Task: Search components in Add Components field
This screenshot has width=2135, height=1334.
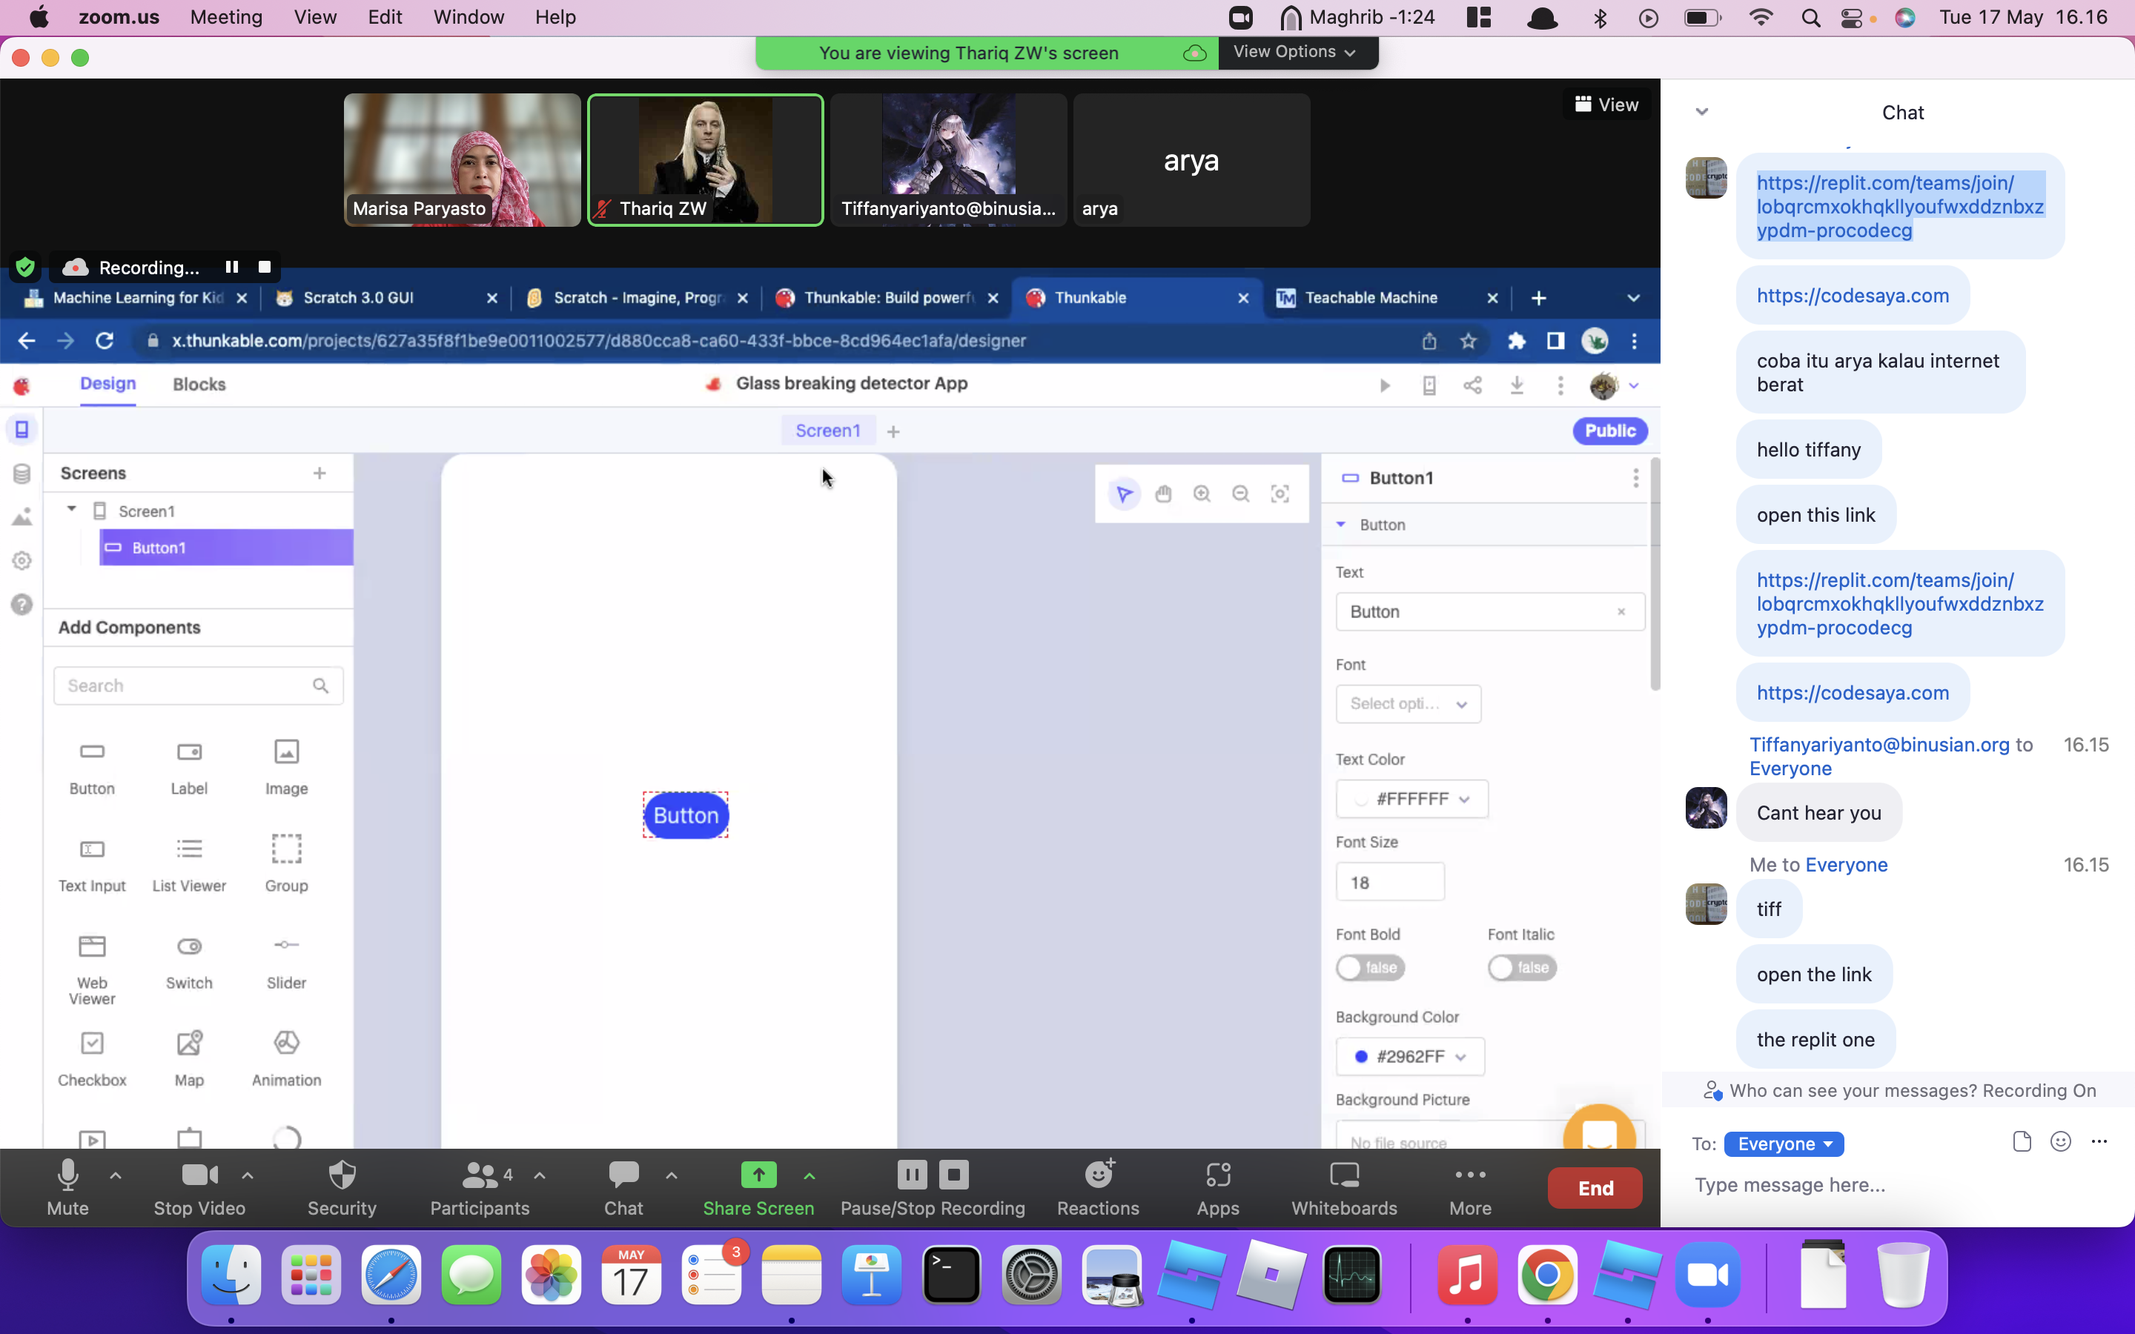Action: pos(196,684)
